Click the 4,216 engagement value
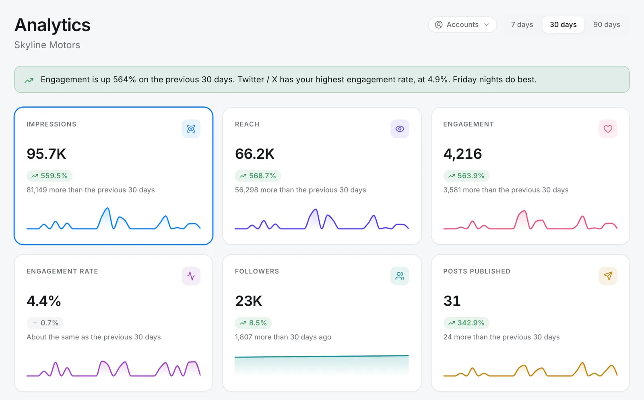Screen dimensions: 644x400 click(462, 154)
